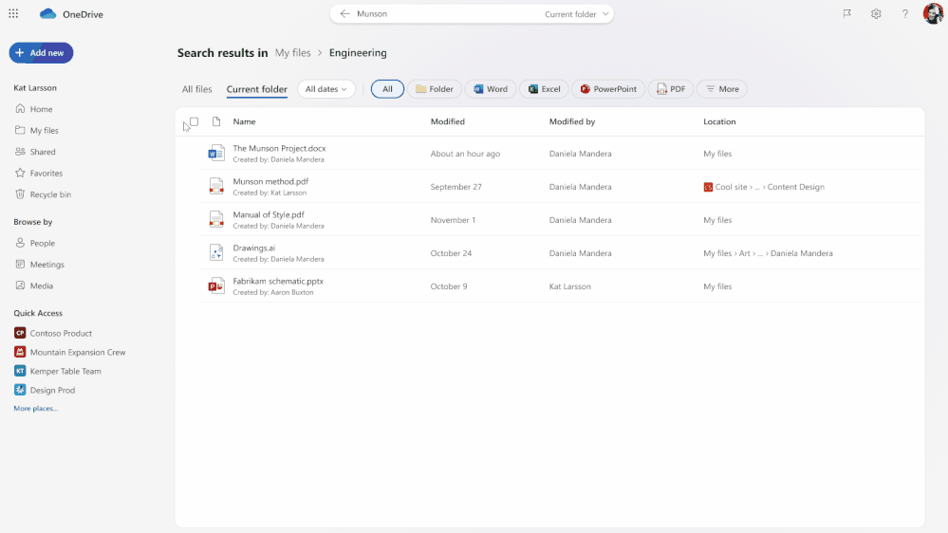Image resolution: width=948 pixels, height=533 pixels.
Task: Open the app launcher grid icon
Action: coord(13,14)
